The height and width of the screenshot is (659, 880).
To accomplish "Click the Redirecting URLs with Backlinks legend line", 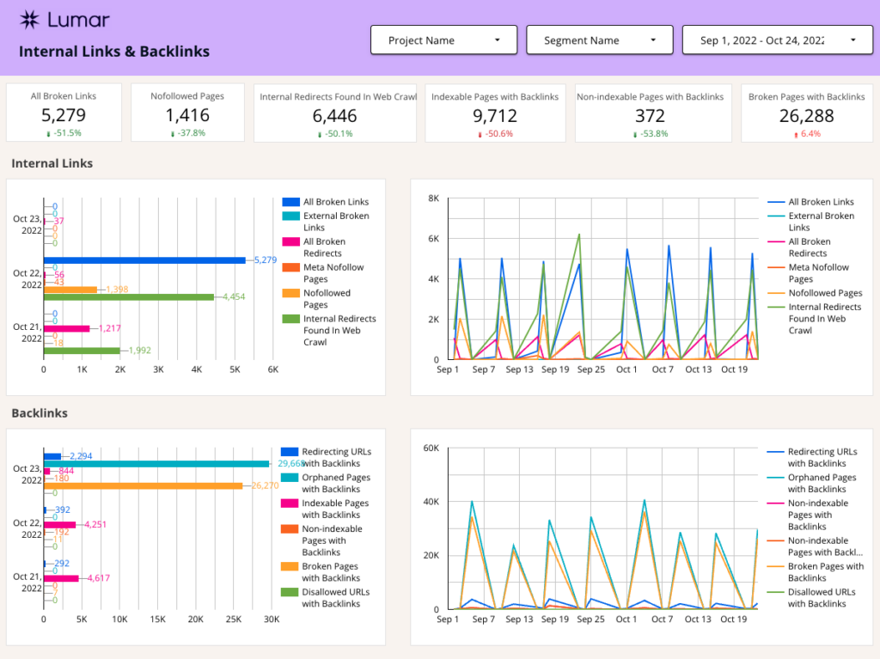I will click(778, 451).
